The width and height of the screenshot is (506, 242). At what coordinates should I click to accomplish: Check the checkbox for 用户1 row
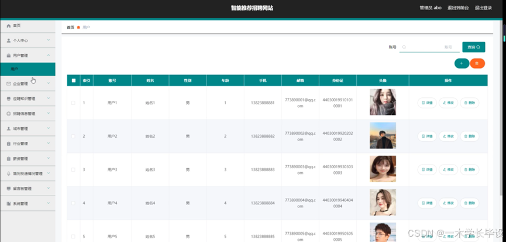(x=73, y=103)
